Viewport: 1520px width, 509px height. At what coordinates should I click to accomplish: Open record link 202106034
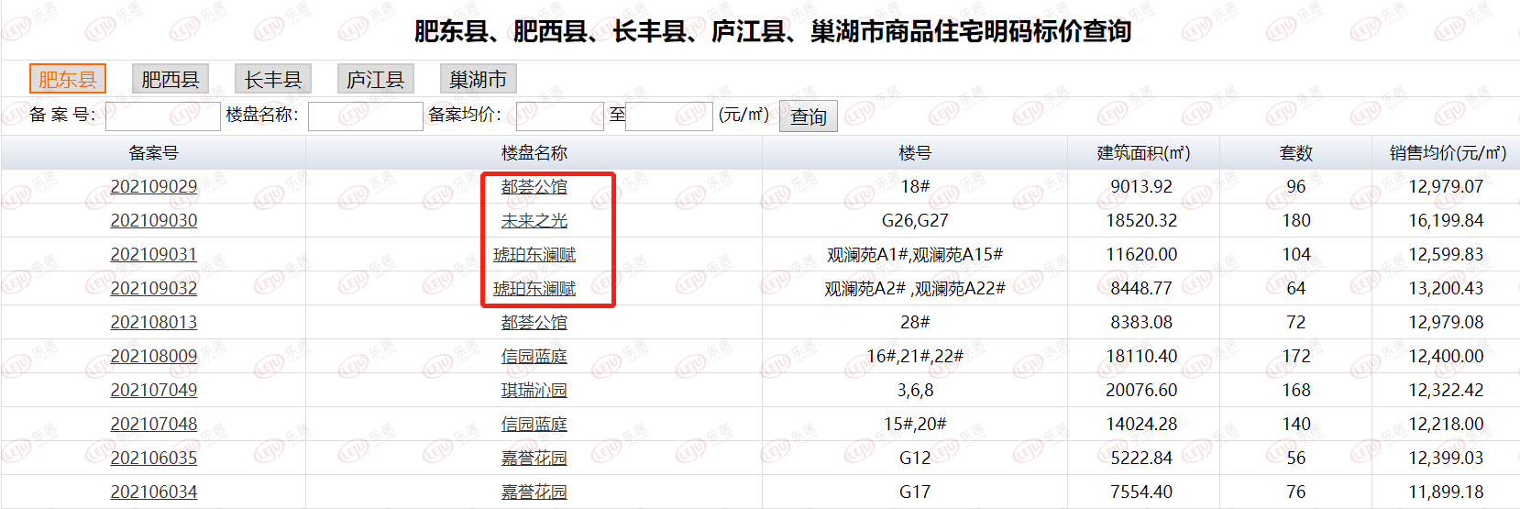pyautogui.click(x=154, y=492)
